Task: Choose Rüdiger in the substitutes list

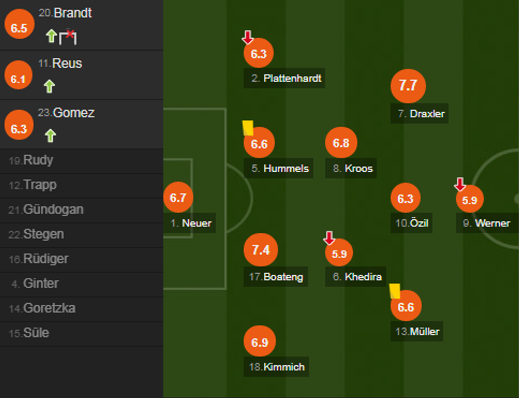Action: (x=46, y=259)
